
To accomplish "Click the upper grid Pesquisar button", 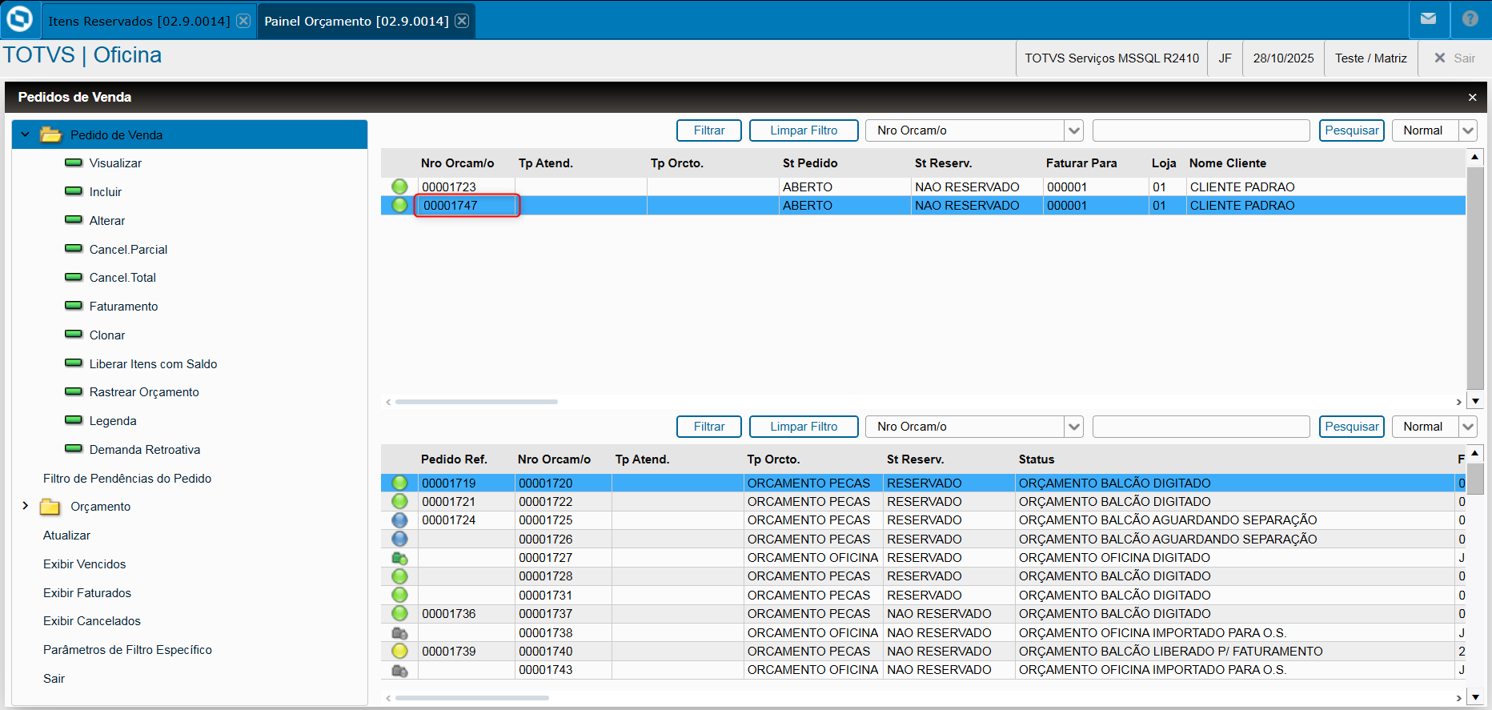I will [1352, 130].
